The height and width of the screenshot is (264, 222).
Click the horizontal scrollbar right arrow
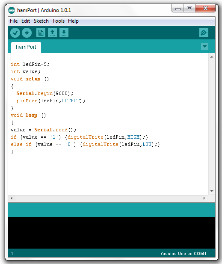coord(204,198)
